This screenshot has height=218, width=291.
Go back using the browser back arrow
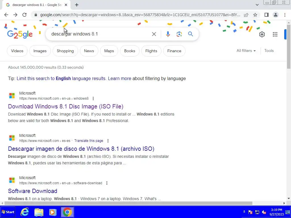[x=6, y=15]
